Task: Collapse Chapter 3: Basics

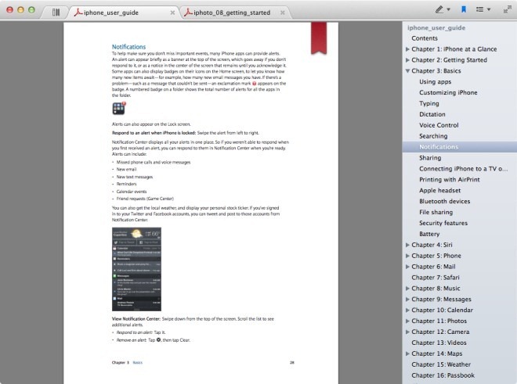Action: (407, 71)
